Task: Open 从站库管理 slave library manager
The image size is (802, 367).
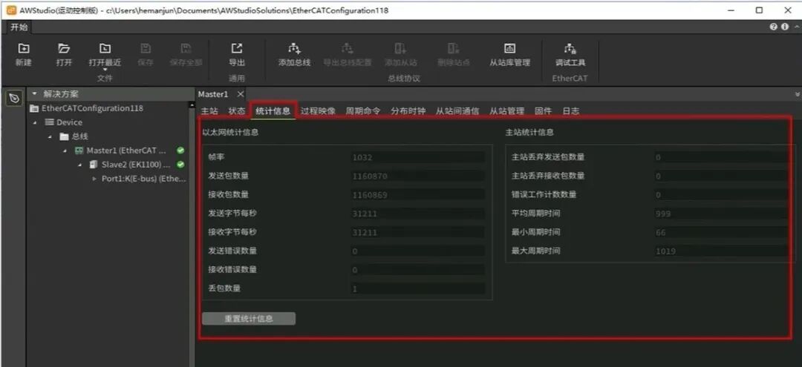Action: [509, 54]
